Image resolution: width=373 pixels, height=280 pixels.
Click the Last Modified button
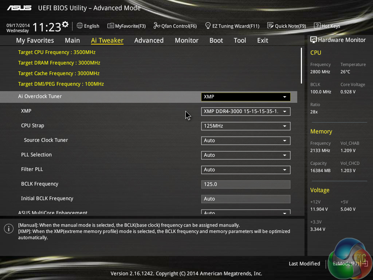(x=304, y=264)
